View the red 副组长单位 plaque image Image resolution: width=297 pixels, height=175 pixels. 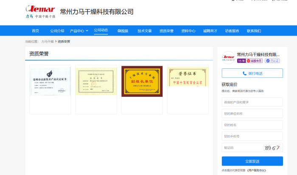coord(142,81)
